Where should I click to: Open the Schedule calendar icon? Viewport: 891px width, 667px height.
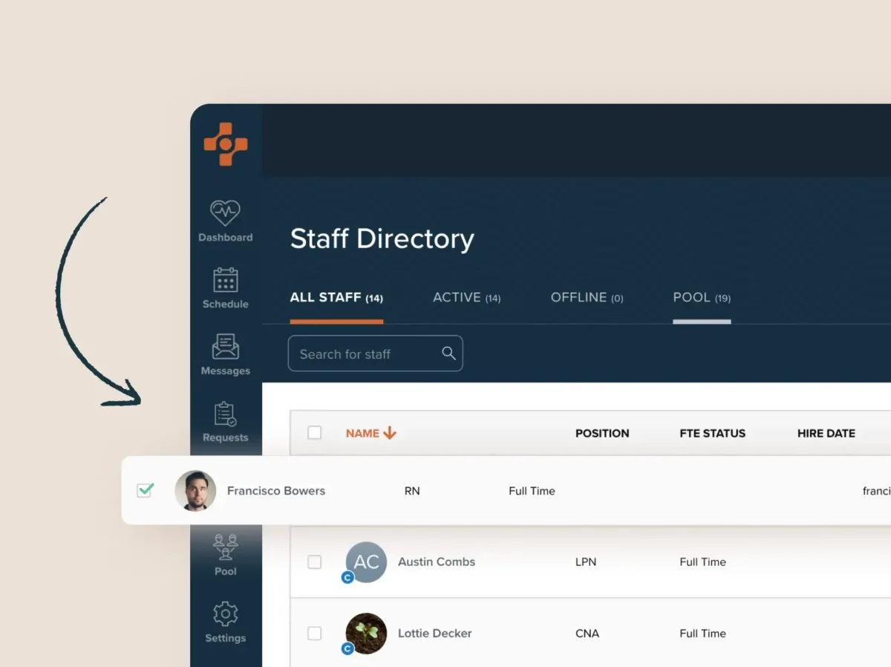pos(225,280)
